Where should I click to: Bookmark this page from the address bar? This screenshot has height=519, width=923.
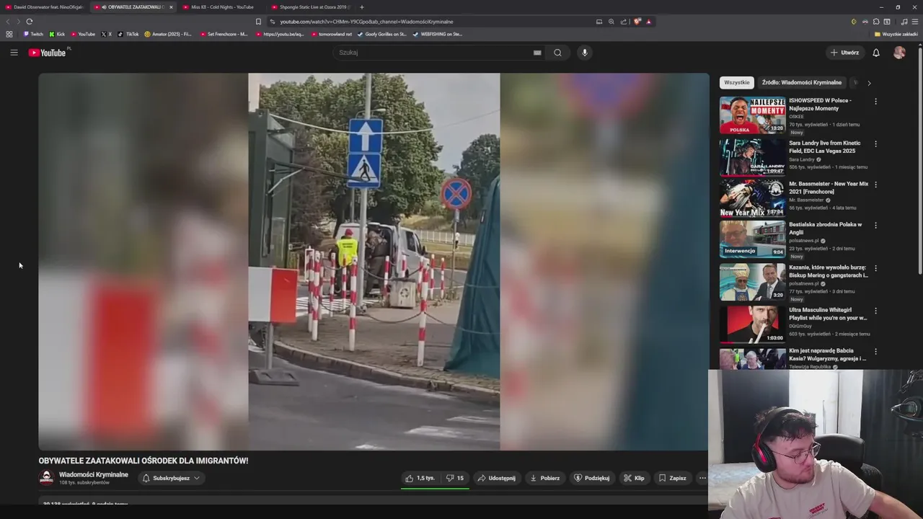tap(258, 22)
